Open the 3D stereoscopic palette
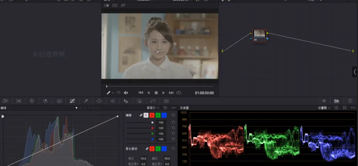358x166 pixels. 166,101
